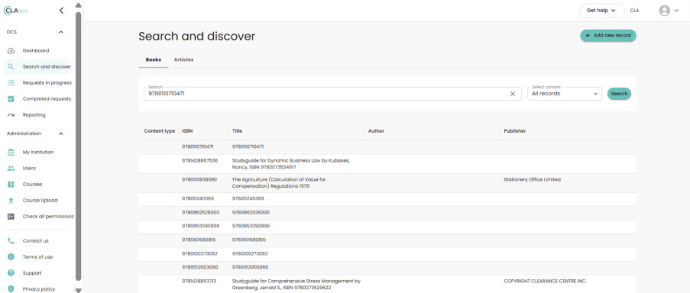Image resolution: width=690 pixels, height=293 pixels.
Task: Click Add new record button
Action: point(608,36)
